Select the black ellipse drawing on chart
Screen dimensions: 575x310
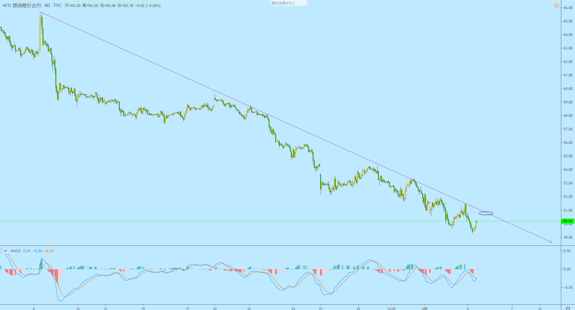tap(486, 213)
